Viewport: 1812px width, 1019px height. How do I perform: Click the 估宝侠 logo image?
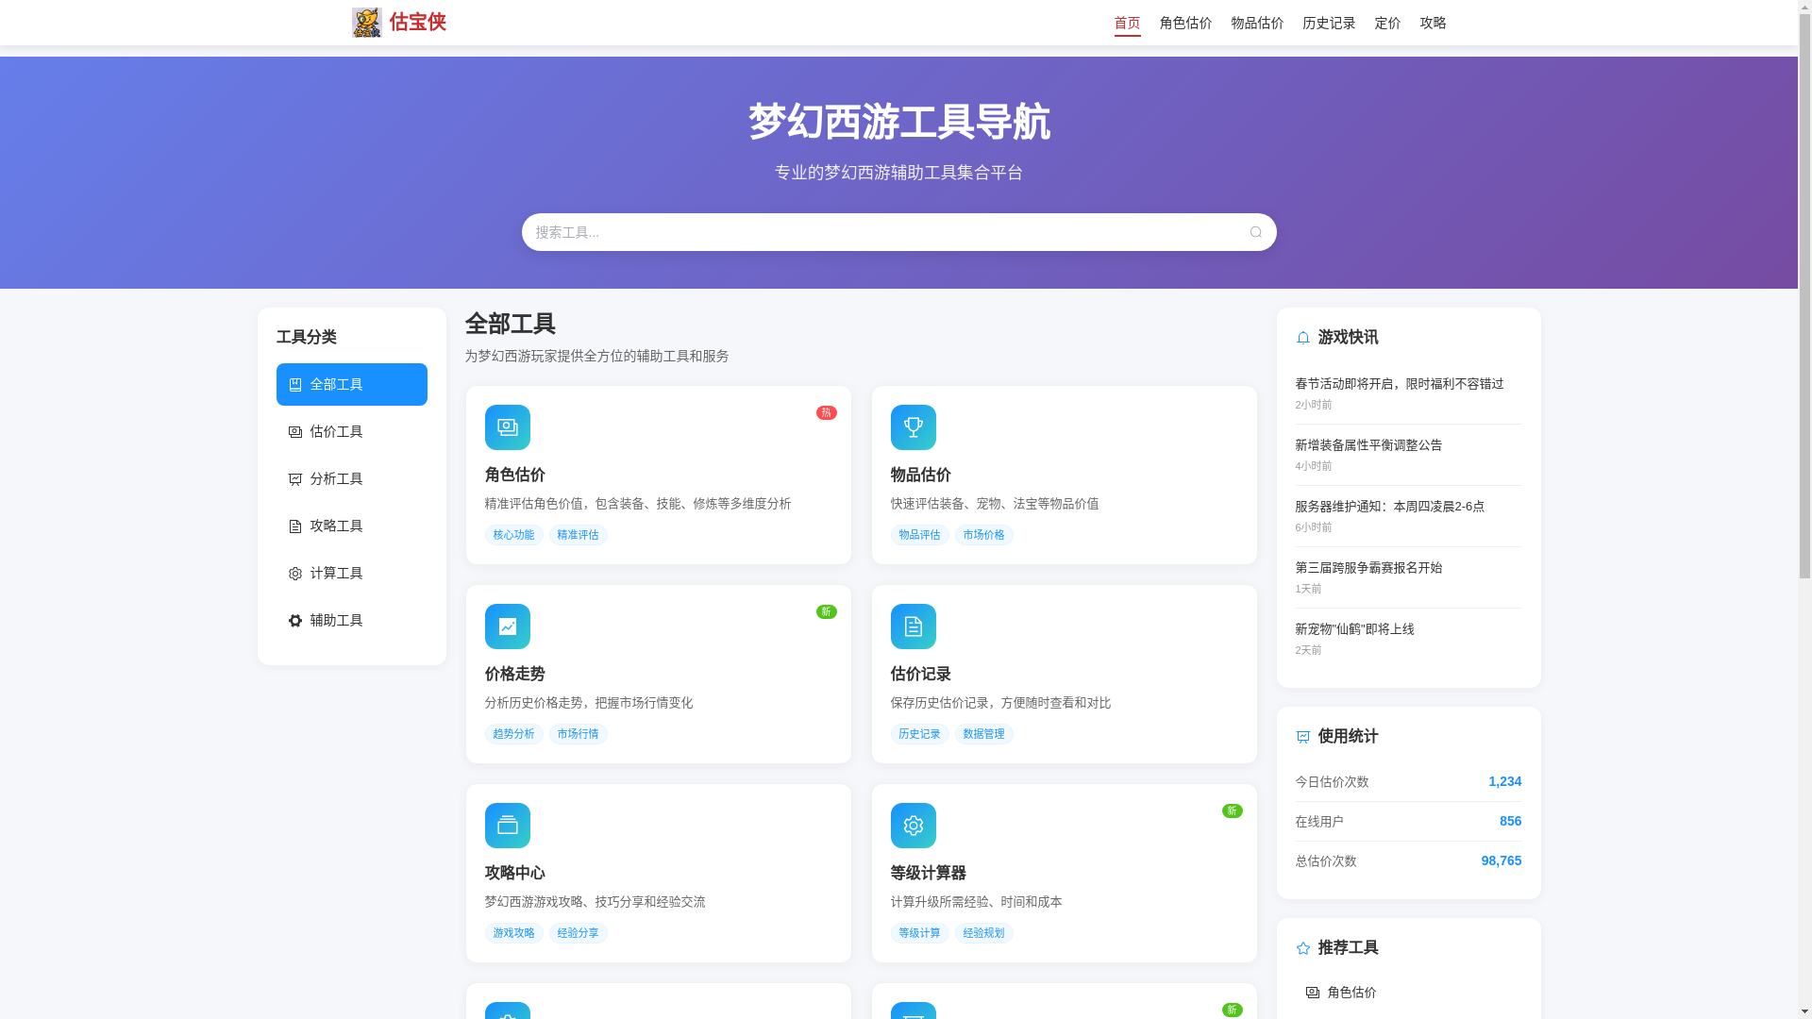point(366,23)
